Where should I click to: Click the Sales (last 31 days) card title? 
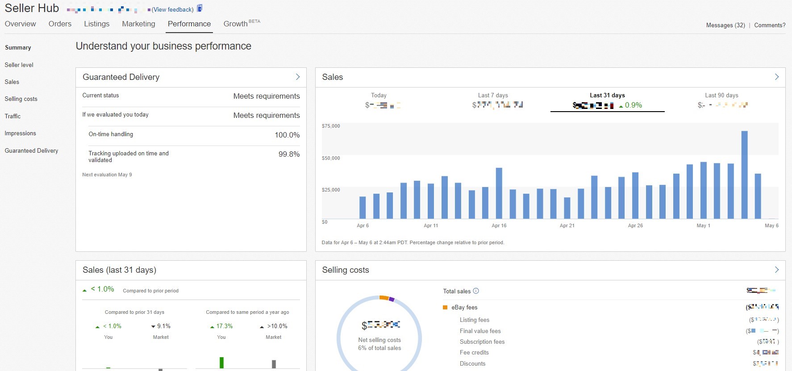point(119,270)
